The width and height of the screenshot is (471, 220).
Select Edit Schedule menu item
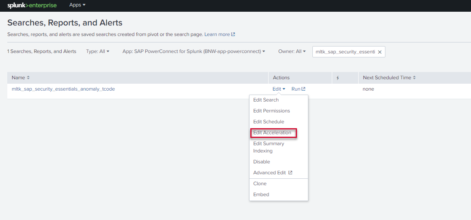coord(269,122)
